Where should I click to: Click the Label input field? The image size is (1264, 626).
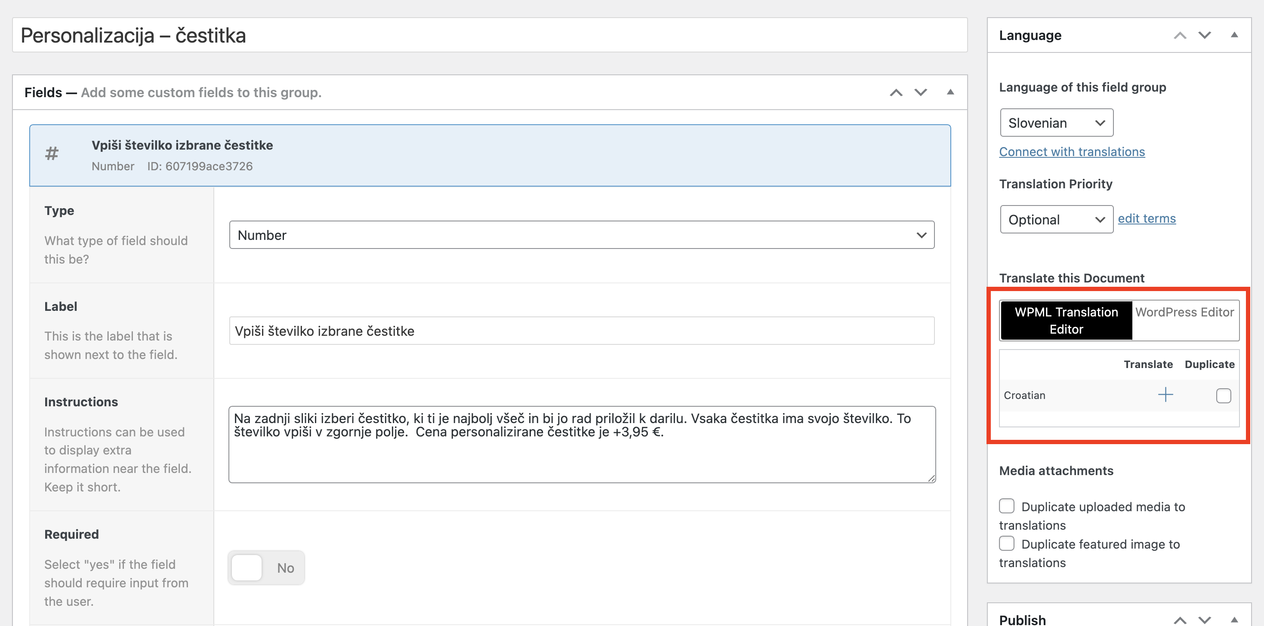point(582,331)
